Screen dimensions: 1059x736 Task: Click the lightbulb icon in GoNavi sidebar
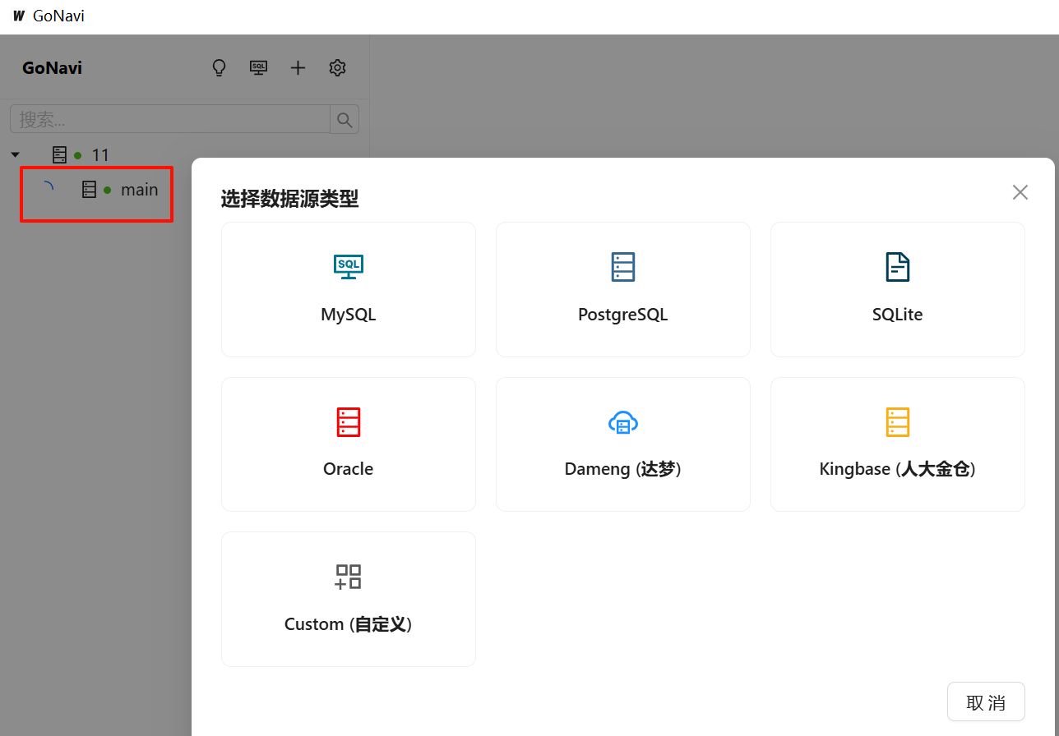click(x=219, y=68)
